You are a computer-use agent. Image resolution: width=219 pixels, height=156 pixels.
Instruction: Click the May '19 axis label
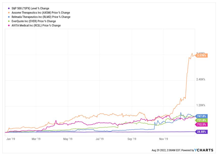68,139
